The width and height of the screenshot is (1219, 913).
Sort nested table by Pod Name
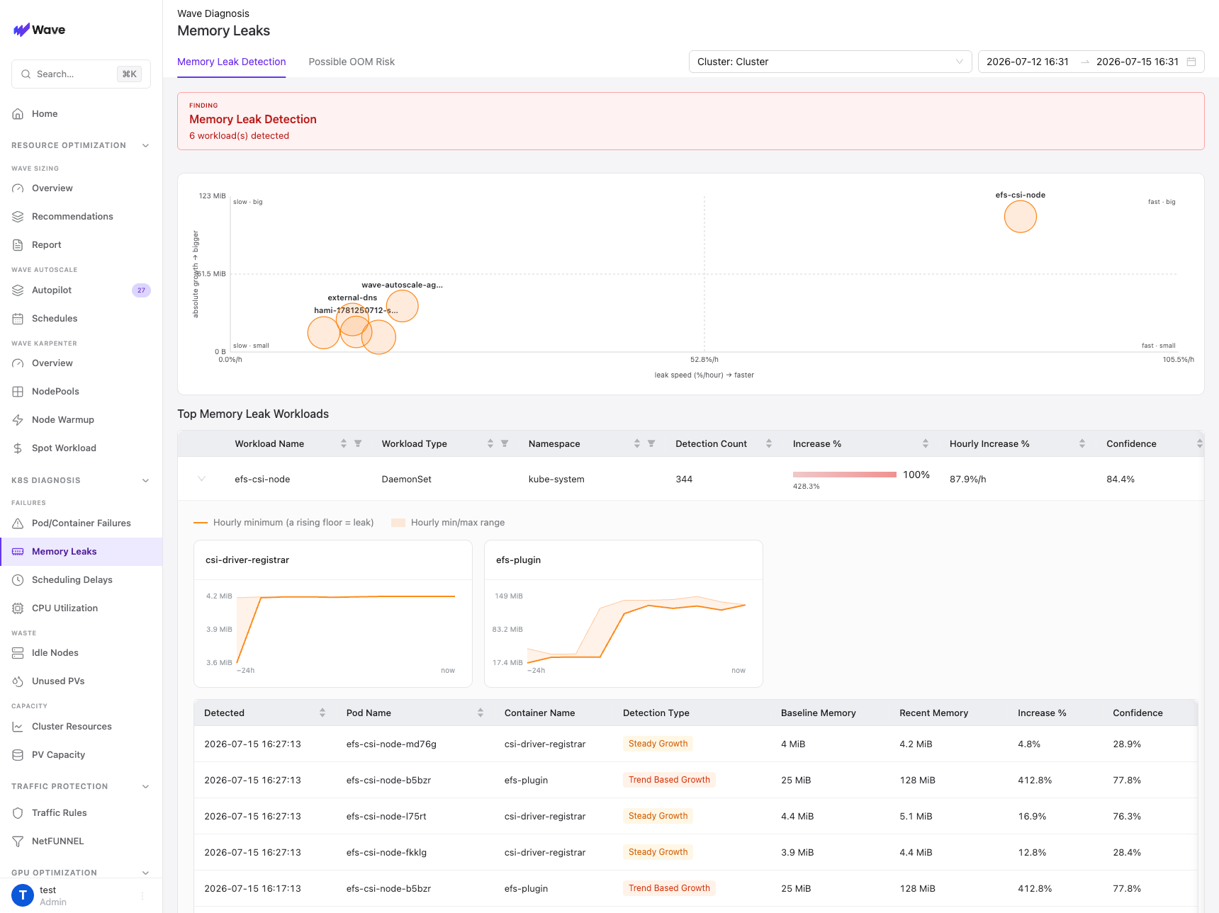tap(481, 713)
